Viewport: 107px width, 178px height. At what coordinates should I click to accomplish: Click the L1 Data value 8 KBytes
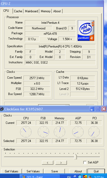pyautogui.click(x=83, y=78)
